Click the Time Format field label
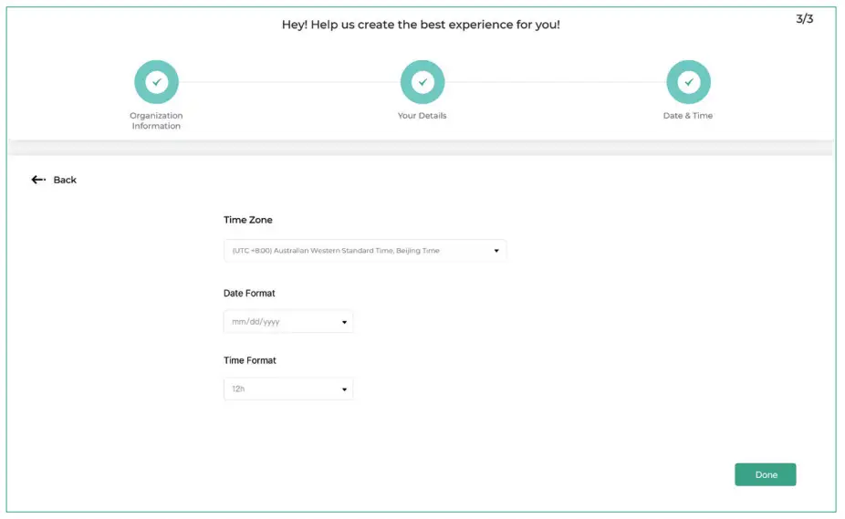845x519 pixels. tap(250, 360)
